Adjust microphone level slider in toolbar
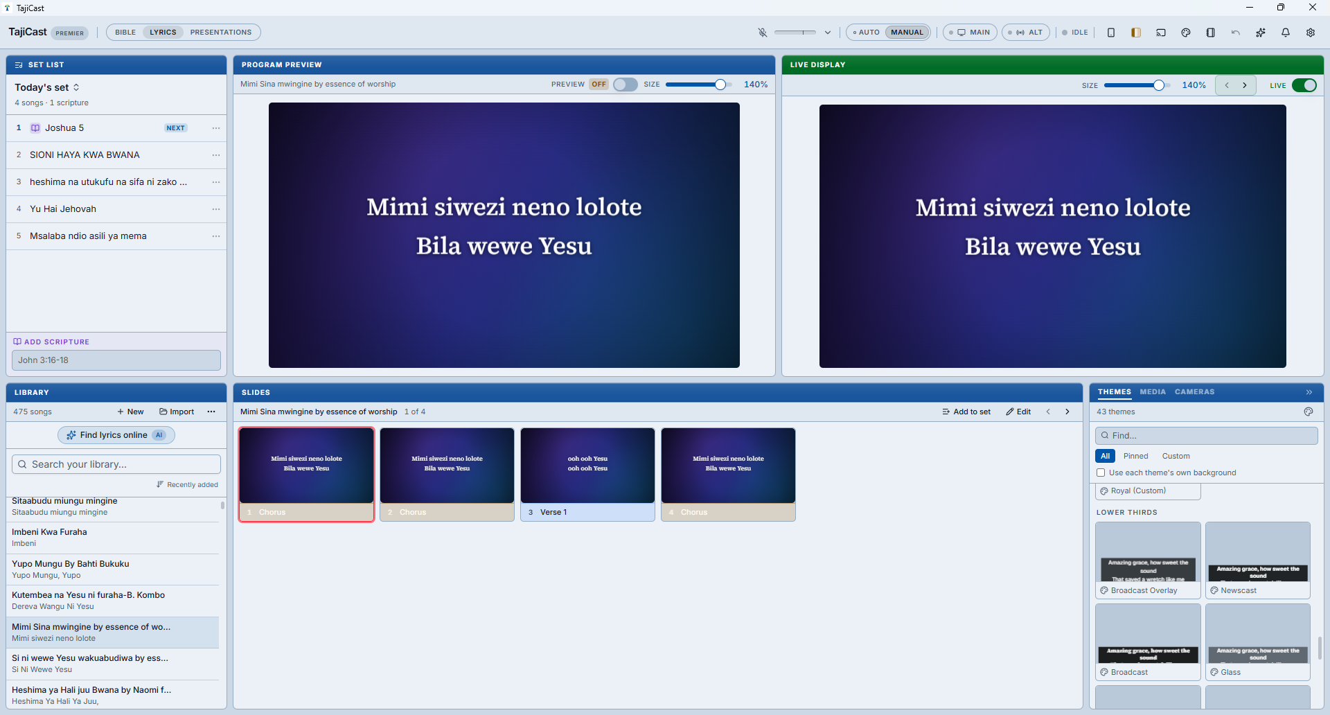The height and width of the screenshot is (715, 1330). pyautogui.click(x=795, y=33)
